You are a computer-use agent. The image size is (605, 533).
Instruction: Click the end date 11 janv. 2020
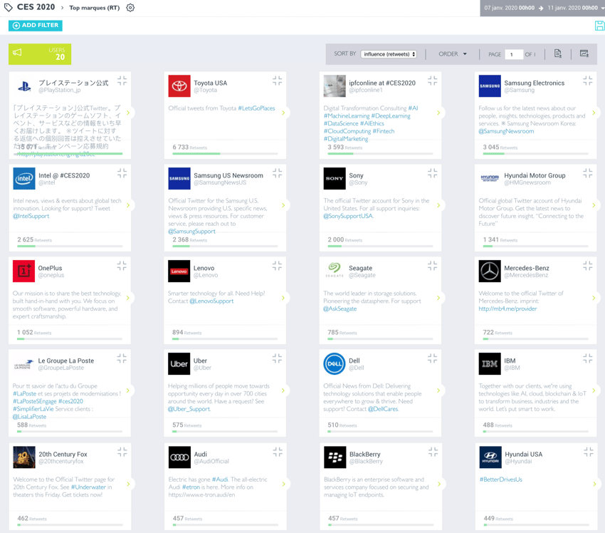tap(572, 8)
